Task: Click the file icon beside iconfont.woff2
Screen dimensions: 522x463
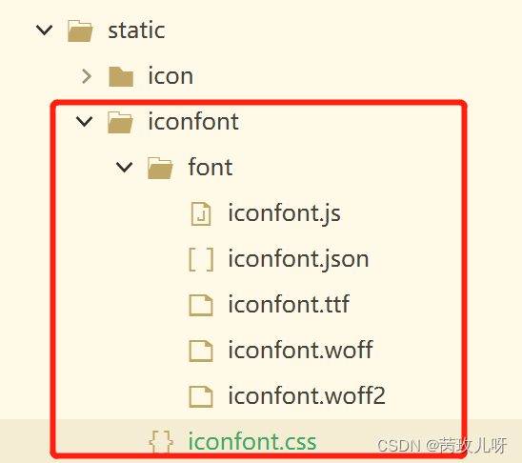Action: coord(201,396)
